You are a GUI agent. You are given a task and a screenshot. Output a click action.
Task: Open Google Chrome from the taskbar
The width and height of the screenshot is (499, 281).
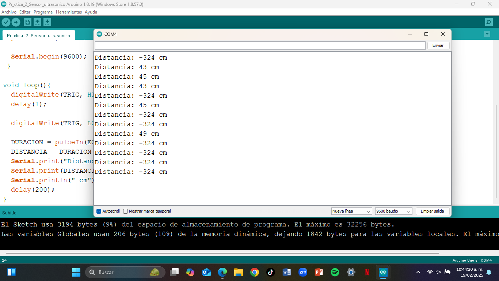[x=255, y=272]
